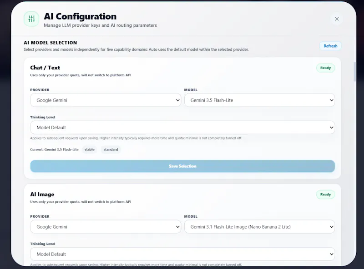Open AI Image Model dropdown

pyautogui.click(x=259, y=227)
